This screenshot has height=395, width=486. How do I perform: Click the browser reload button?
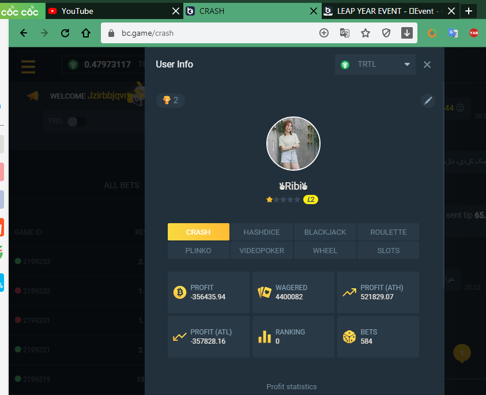[65, 33]
